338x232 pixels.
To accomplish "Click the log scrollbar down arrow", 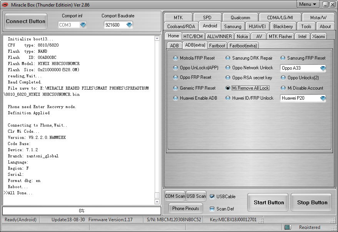I will coord(157,202).
